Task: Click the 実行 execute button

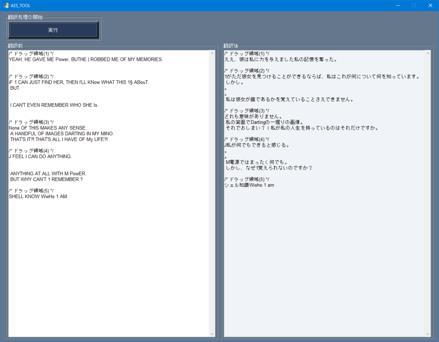Action: (x=53, y=30)
